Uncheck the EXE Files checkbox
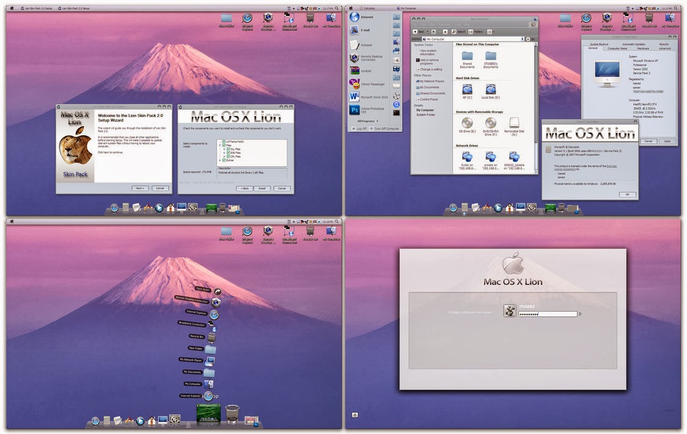687x434 pixels. 228,153
